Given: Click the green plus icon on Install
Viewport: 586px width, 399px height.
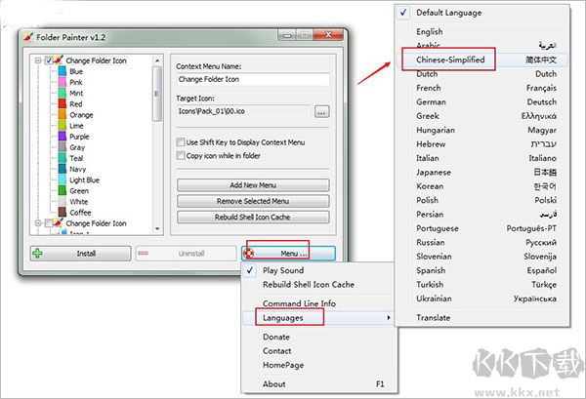Looking at the screenshot, I should pyautogui.click(x=37, y=253).
